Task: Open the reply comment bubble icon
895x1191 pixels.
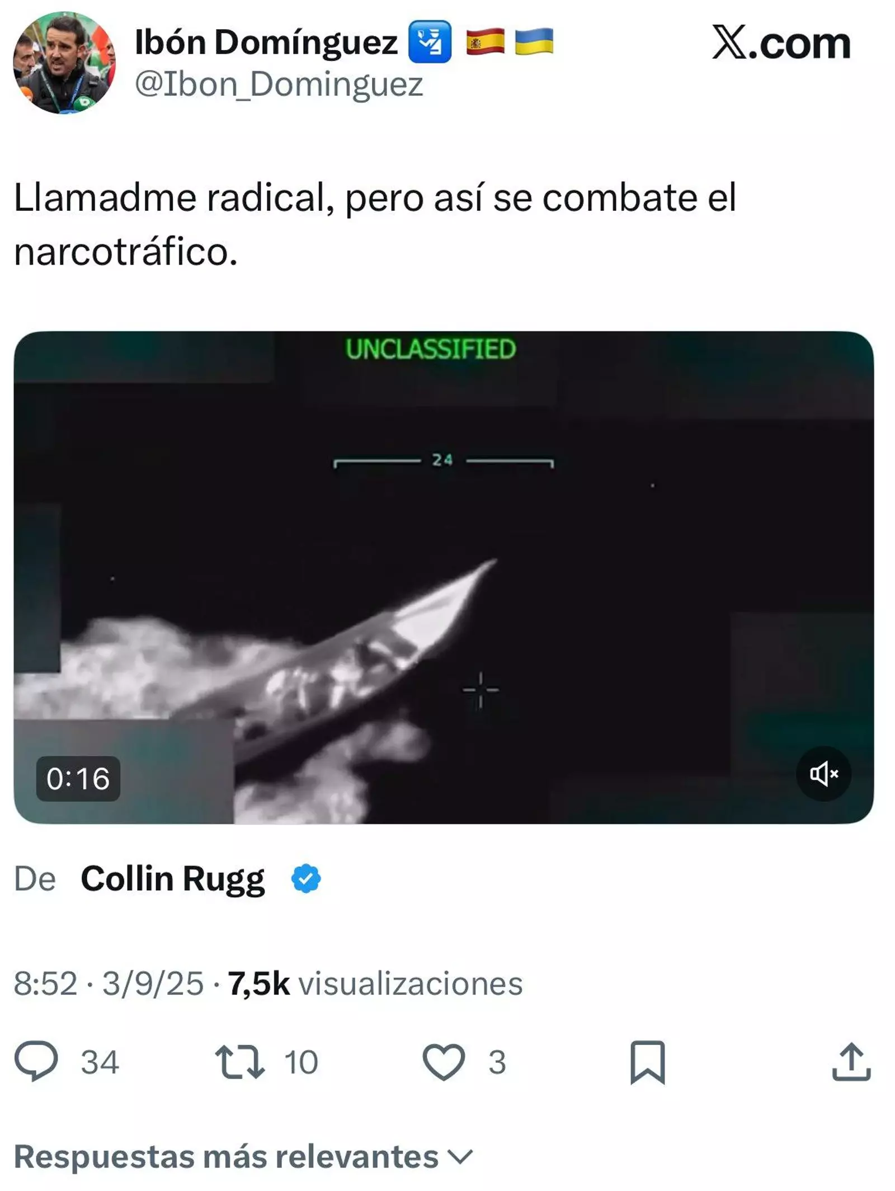Action: 36,1061
